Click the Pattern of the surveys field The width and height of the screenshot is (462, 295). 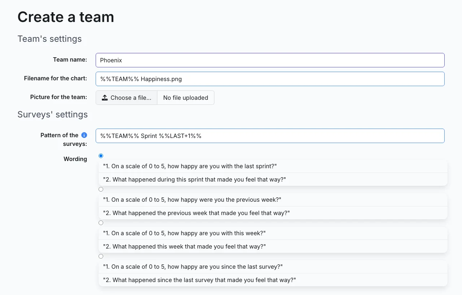coord(270,136)
